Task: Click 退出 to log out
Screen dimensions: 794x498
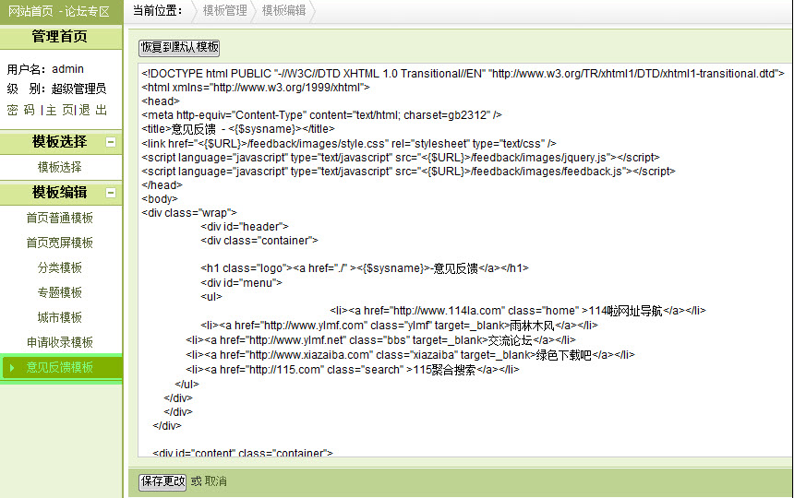Action: coord(93,110)
